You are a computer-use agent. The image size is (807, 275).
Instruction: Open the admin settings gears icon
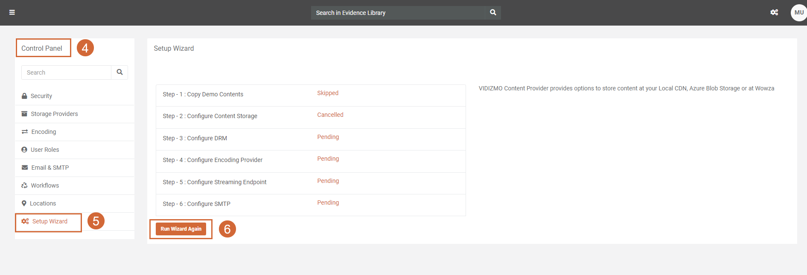coord(774,12)
